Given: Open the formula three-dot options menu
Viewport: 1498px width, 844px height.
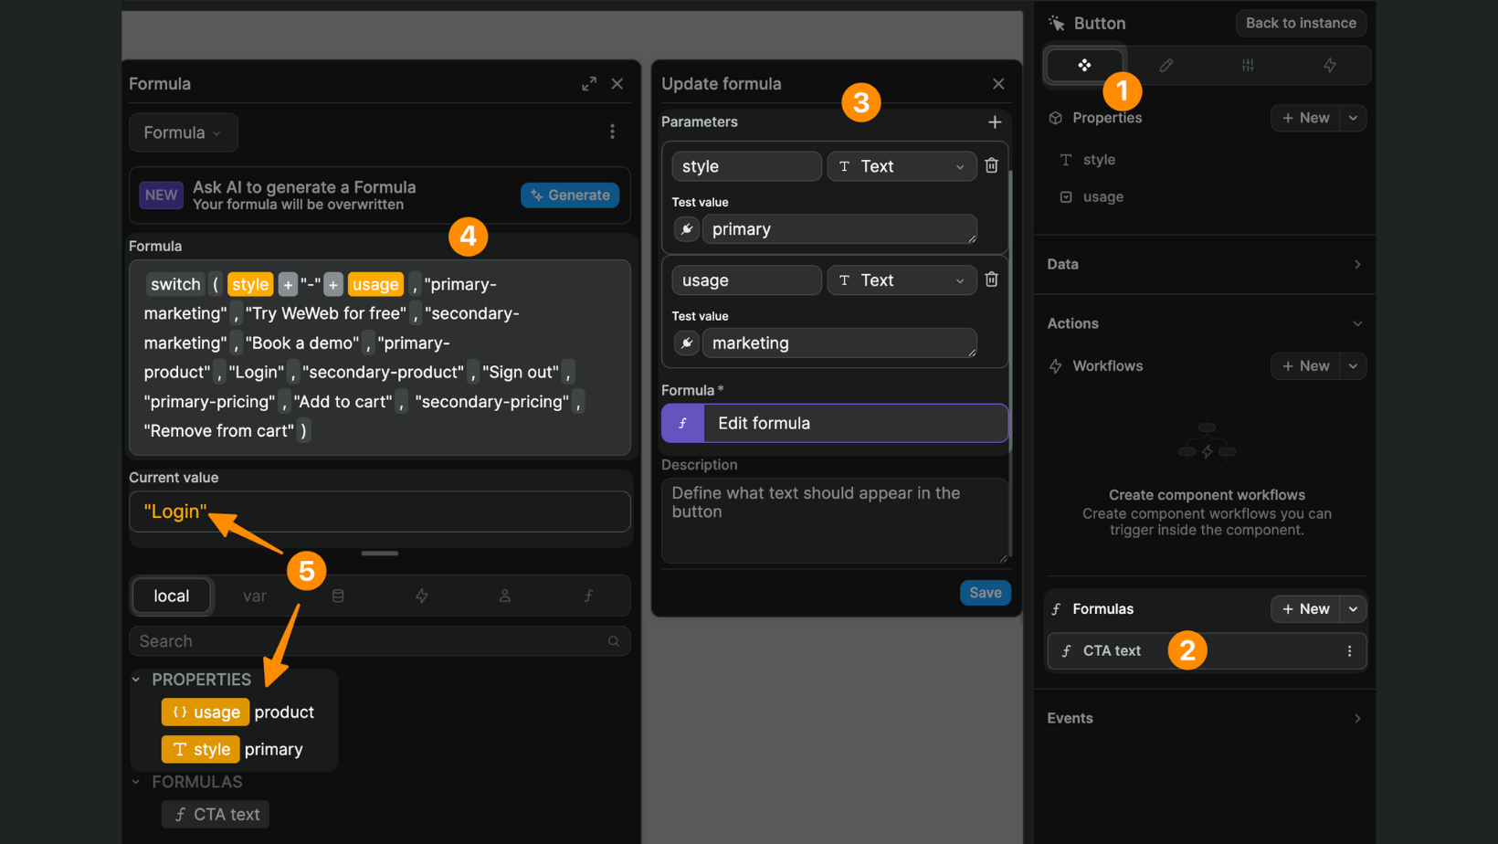Looking at the screenshot, I should [x=612, y=132].
